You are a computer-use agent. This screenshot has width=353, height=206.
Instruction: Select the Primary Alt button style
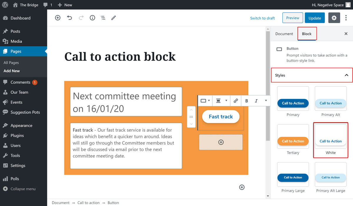point(331,103)
